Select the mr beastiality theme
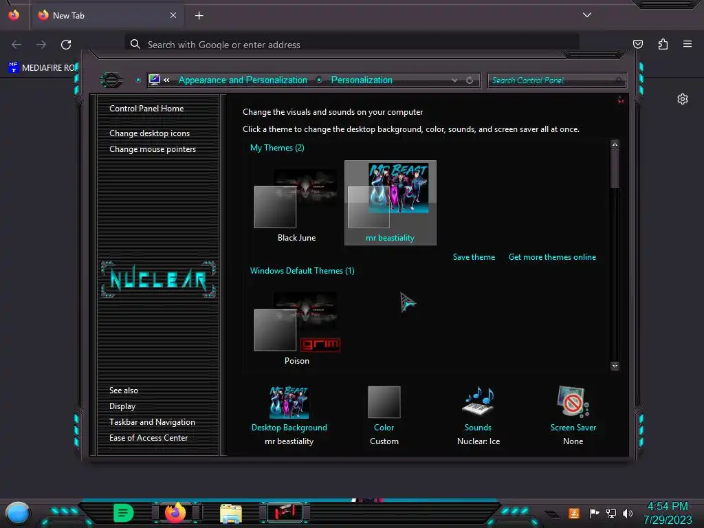The height and width of the screenshot is (528, 704). pyautogui.click(x=390, y=203)
